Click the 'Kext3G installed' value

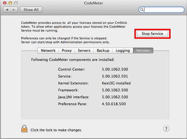coord(116,83)
